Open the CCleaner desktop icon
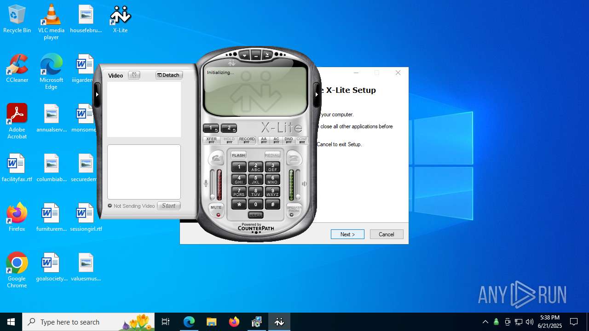Image resolution: width=589 pixels, height=331 pixels. (x=17, y=69)
